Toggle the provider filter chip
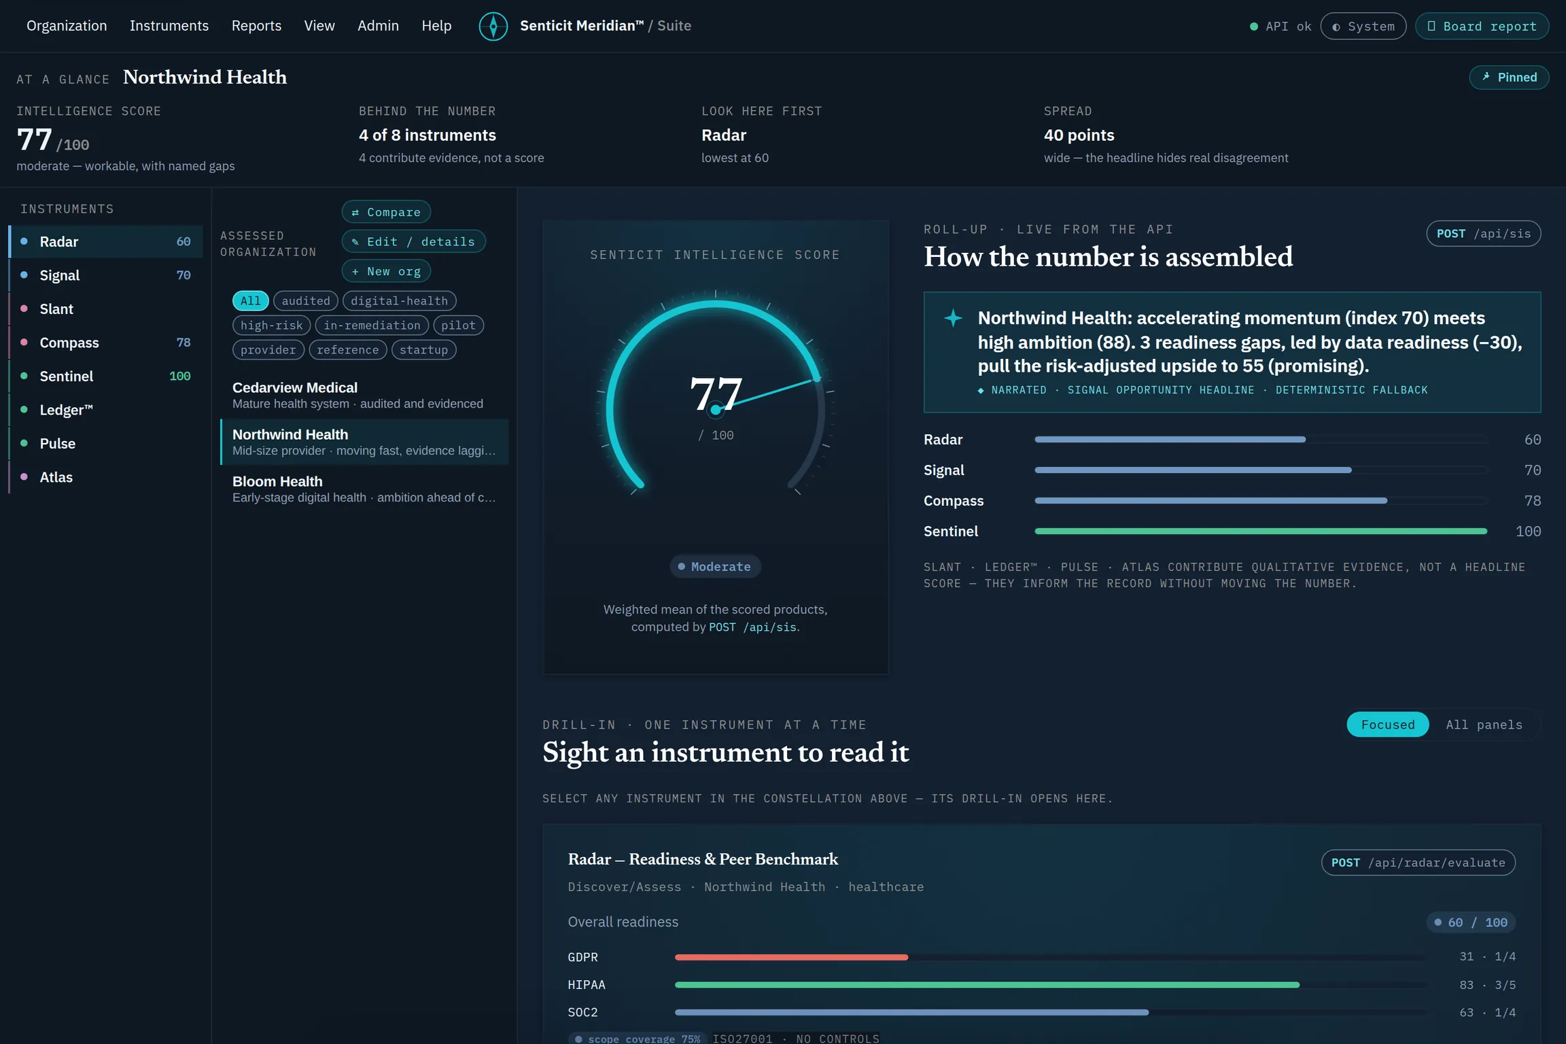Image resolution: width=1566 pixels, height=1044 pixels. [268, 349]
